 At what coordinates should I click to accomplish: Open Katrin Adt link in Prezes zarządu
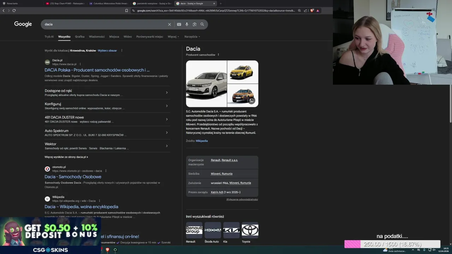point(217,192)
